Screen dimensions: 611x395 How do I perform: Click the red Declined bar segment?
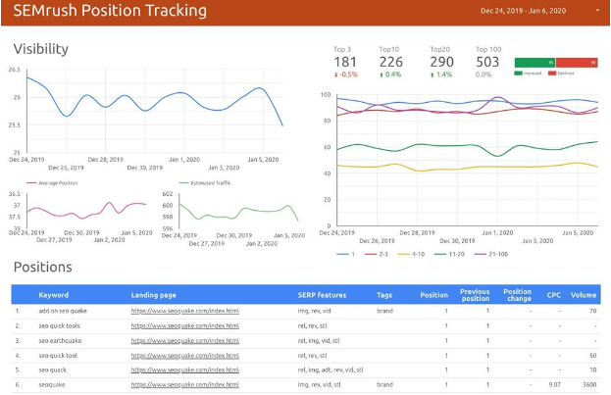pyautogui.click(x=577, y=62)
